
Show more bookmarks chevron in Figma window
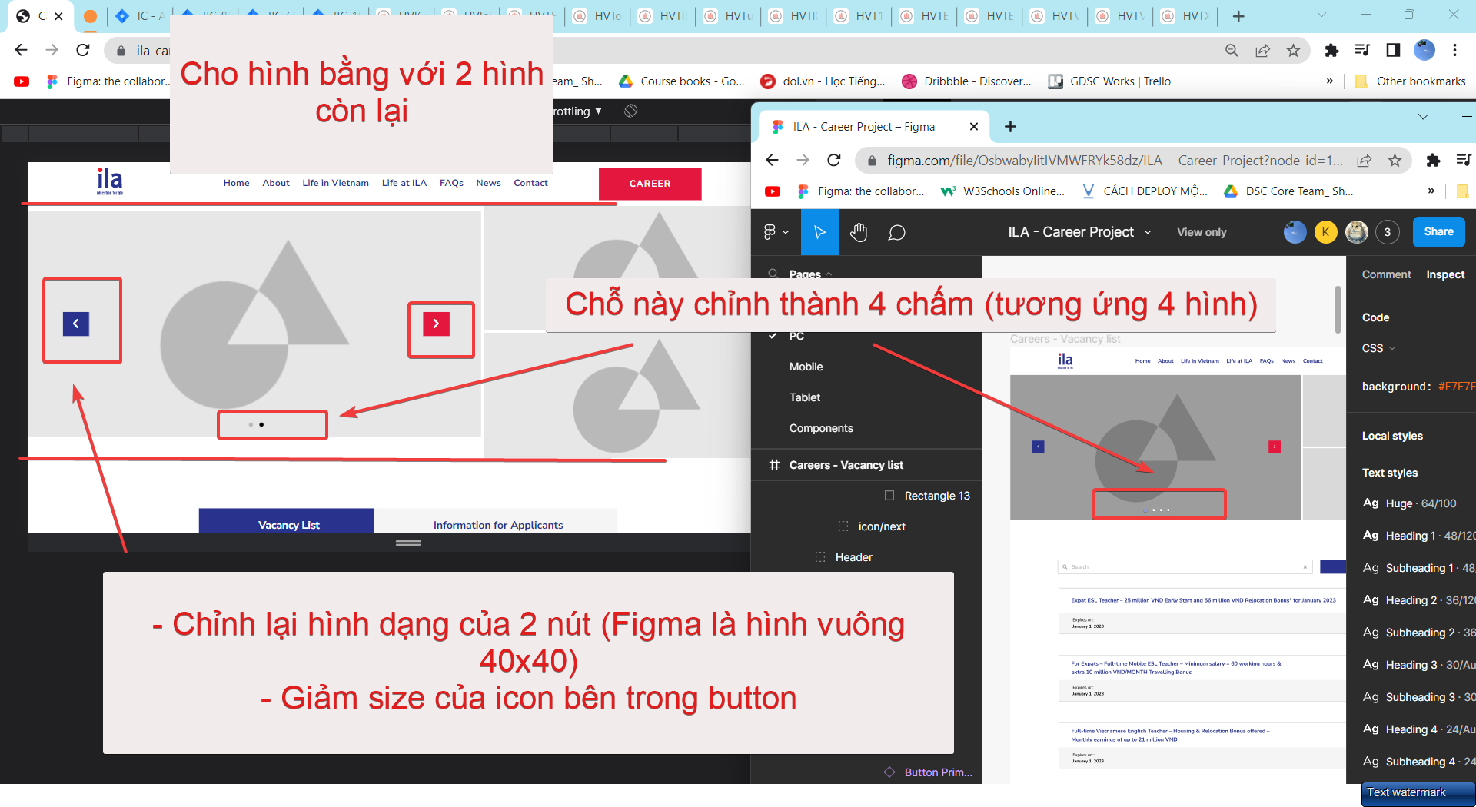tap(1431, 191)
